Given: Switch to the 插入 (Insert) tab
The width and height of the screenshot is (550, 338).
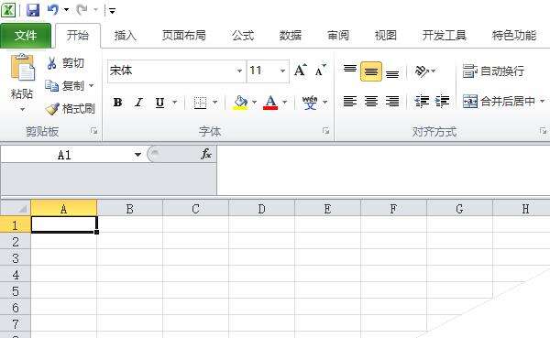Looking at the screenshot, I should [x=125, y=36].
